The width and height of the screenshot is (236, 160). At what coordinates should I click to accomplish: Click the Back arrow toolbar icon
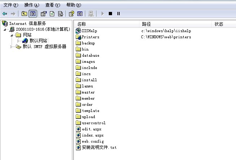[5, 14]
